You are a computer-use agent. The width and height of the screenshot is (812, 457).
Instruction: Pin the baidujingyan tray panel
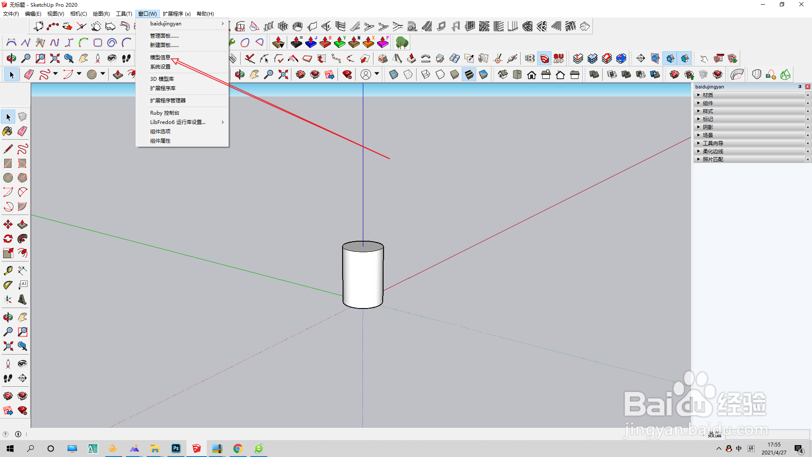[x=800, y=87]
